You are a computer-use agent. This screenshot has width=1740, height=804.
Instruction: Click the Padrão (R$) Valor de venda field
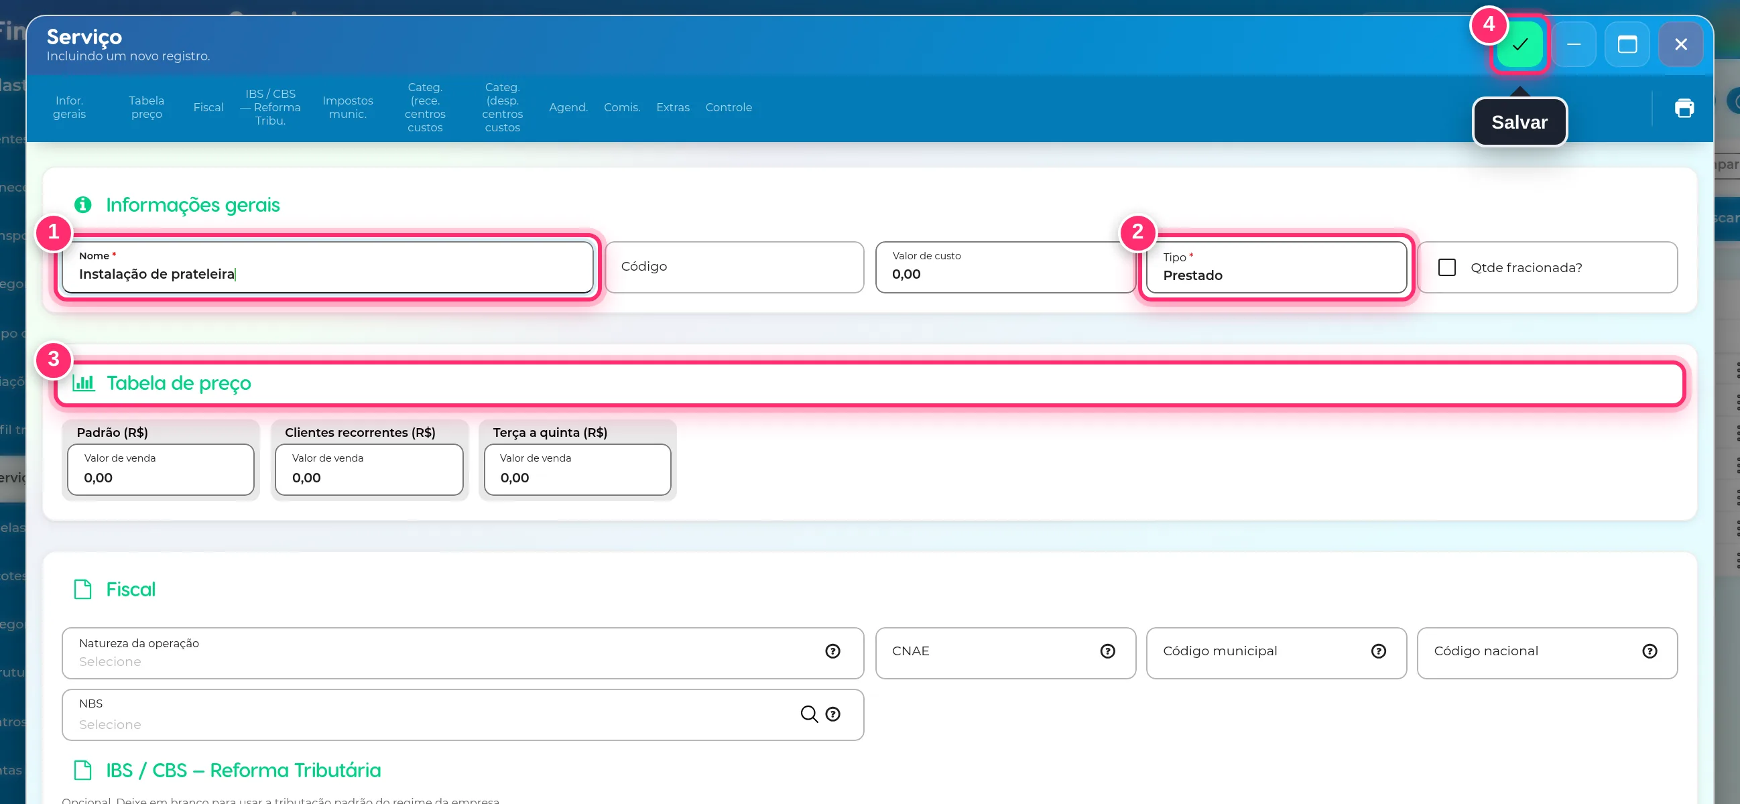(161, 469)
